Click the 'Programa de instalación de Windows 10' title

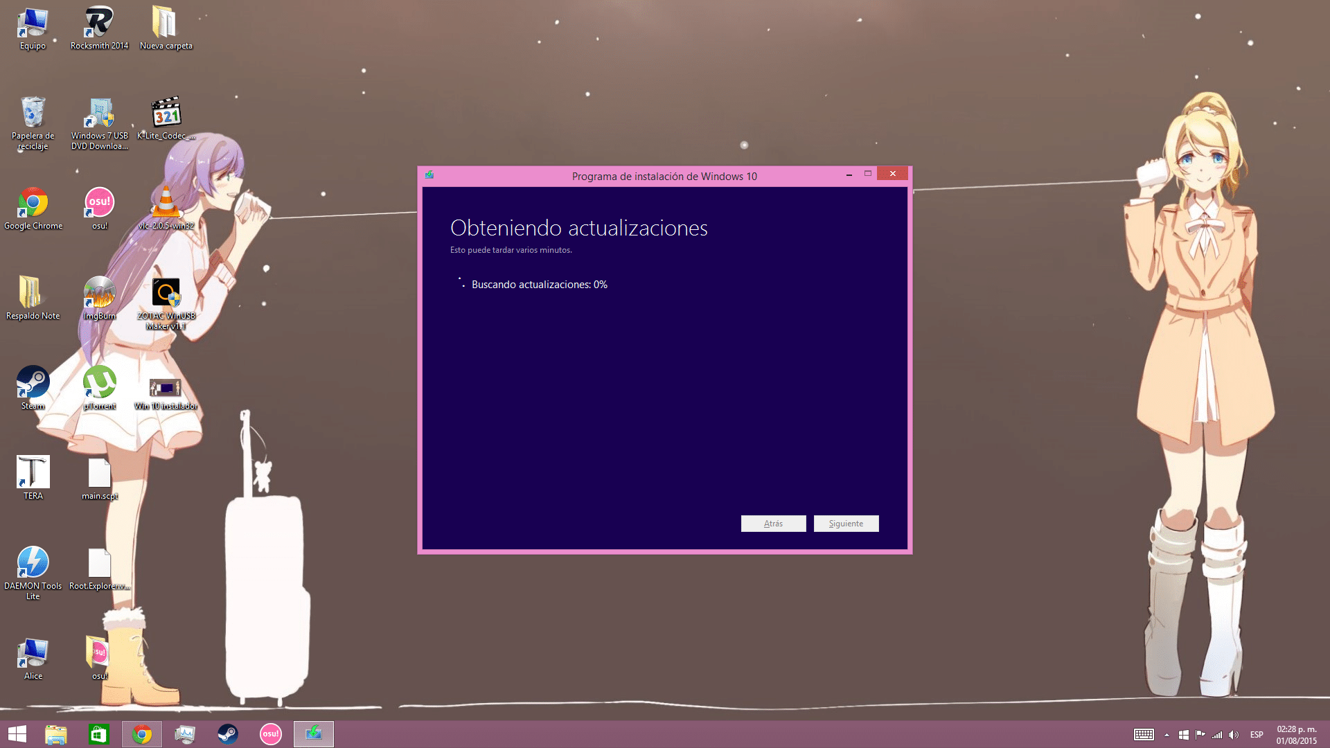(x=664, y=177)
